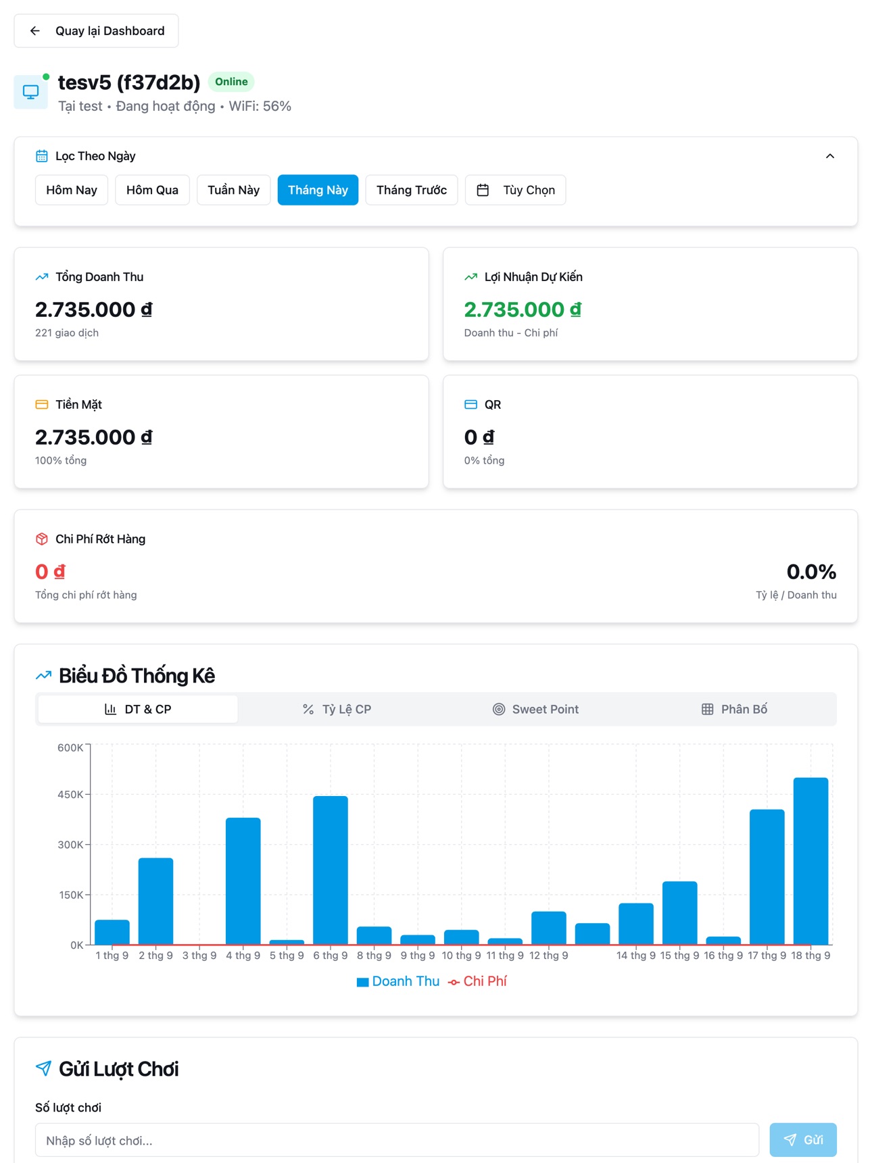This screenshot has width=872, height=1163.
Task: Click the 2.735.000 đ Tổng Doanh Thu value
Action: point(93,310)
